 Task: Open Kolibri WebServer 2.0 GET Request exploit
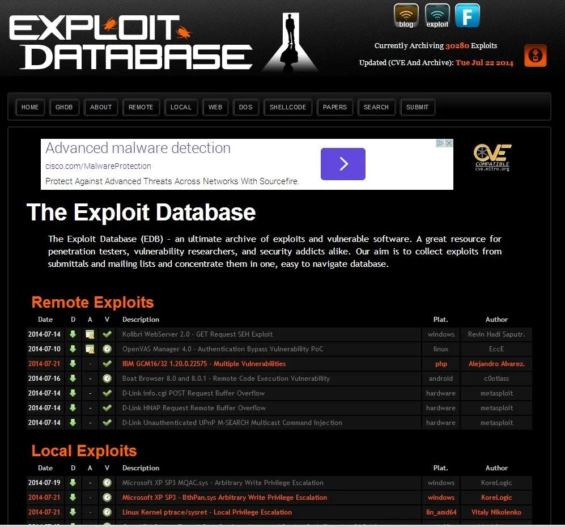(197, 334)
